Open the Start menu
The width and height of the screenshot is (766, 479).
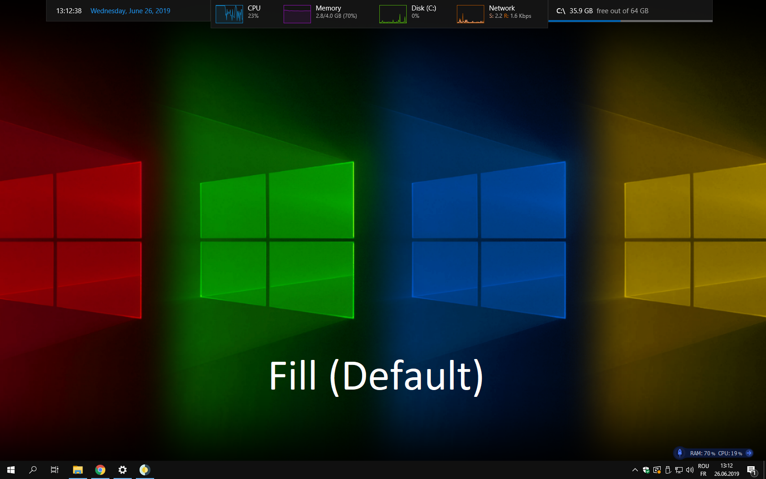(10, 470)
